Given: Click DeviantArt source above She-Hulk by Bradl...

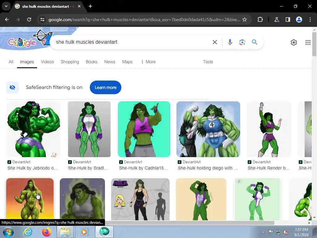Looking at the screenshot, I should point(80,162).
